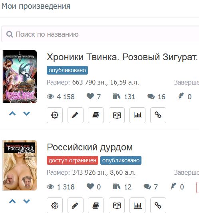View statistics chart for Хроники Твинка
199x213 pixels.
(137, 115)
